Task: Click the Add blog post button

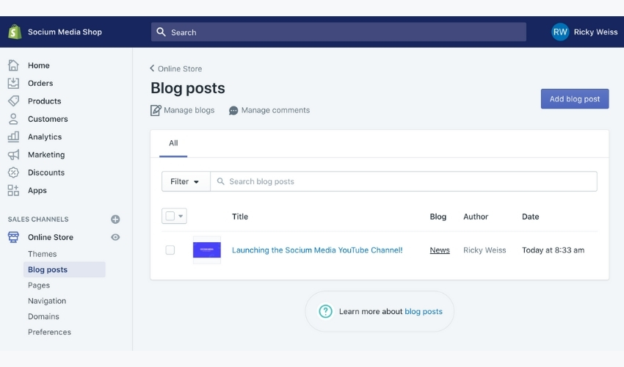Action: click(575, 98)
